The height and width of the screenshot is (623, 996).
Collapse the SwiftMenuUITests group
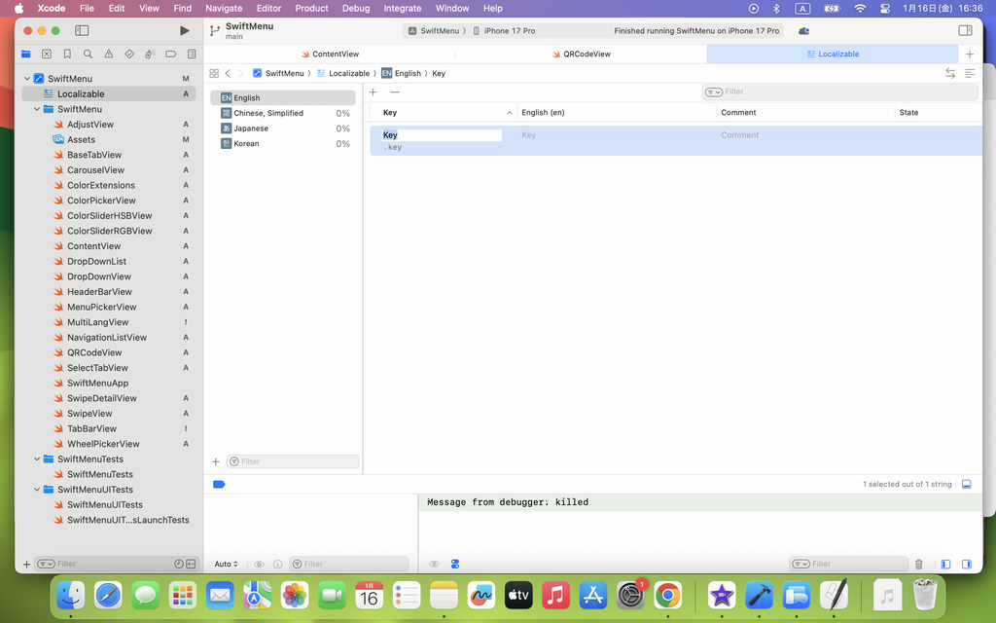coord(37,490)
